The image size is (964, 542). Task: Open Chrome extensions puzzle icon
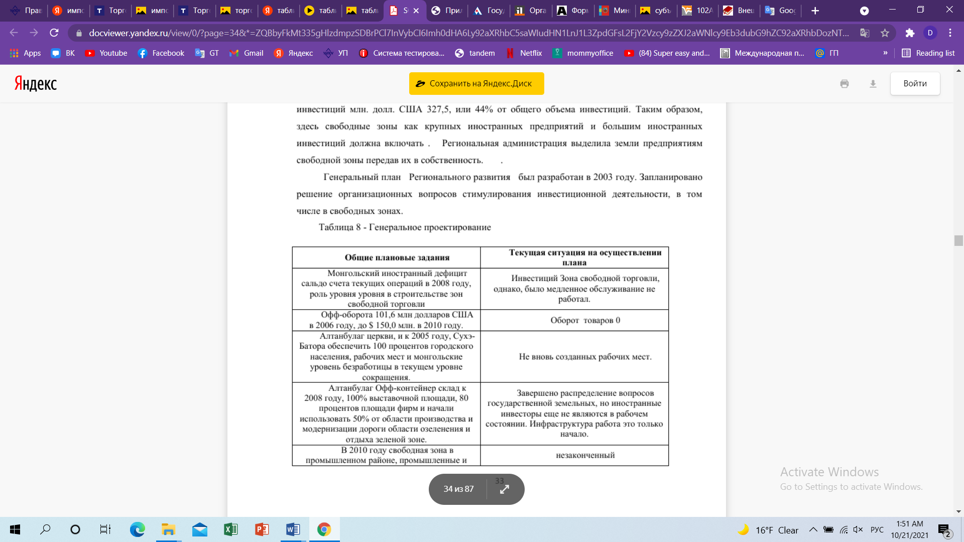click(910, 33)
